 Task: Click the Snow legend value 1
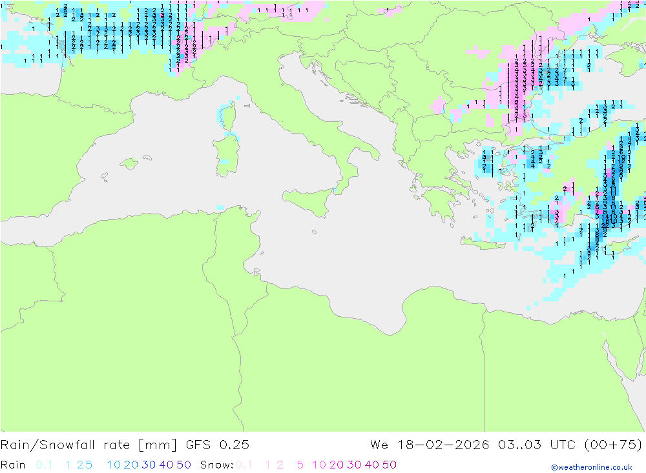click(x=268, y=465)
